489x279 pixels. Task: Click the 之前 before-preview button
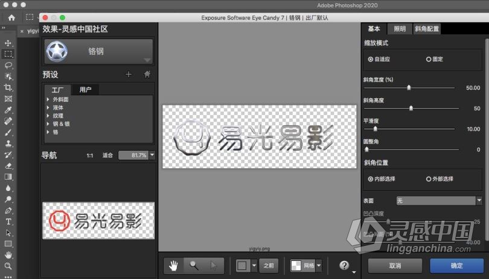coord(269,266)
